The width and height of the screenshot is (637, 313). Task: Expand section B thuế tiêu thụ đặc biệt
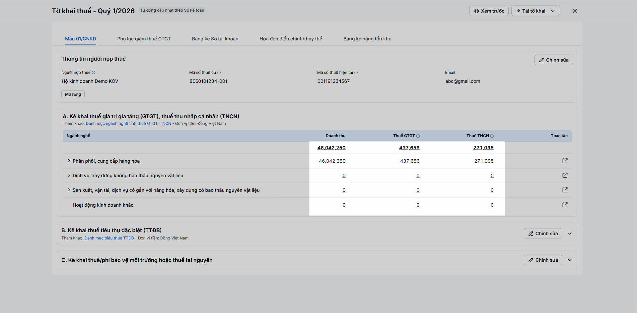(x=570, y=234)
